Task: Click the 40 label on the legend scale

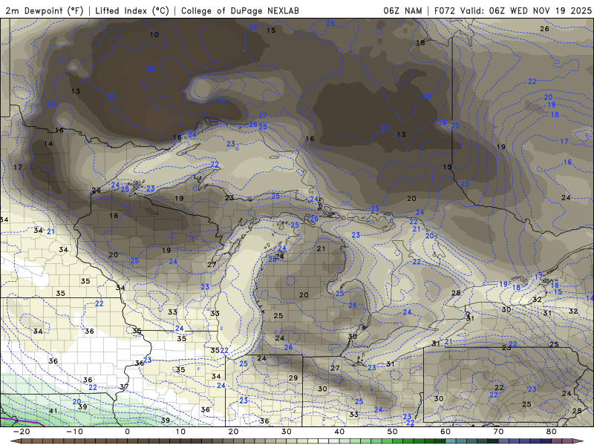Action: click(x=339, y=432)
